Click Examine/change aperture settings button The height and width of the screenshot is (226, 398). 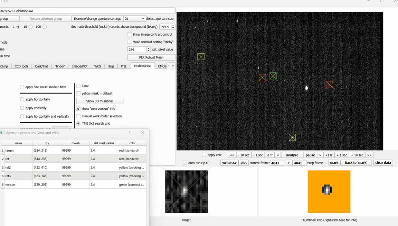pos(97,19)
